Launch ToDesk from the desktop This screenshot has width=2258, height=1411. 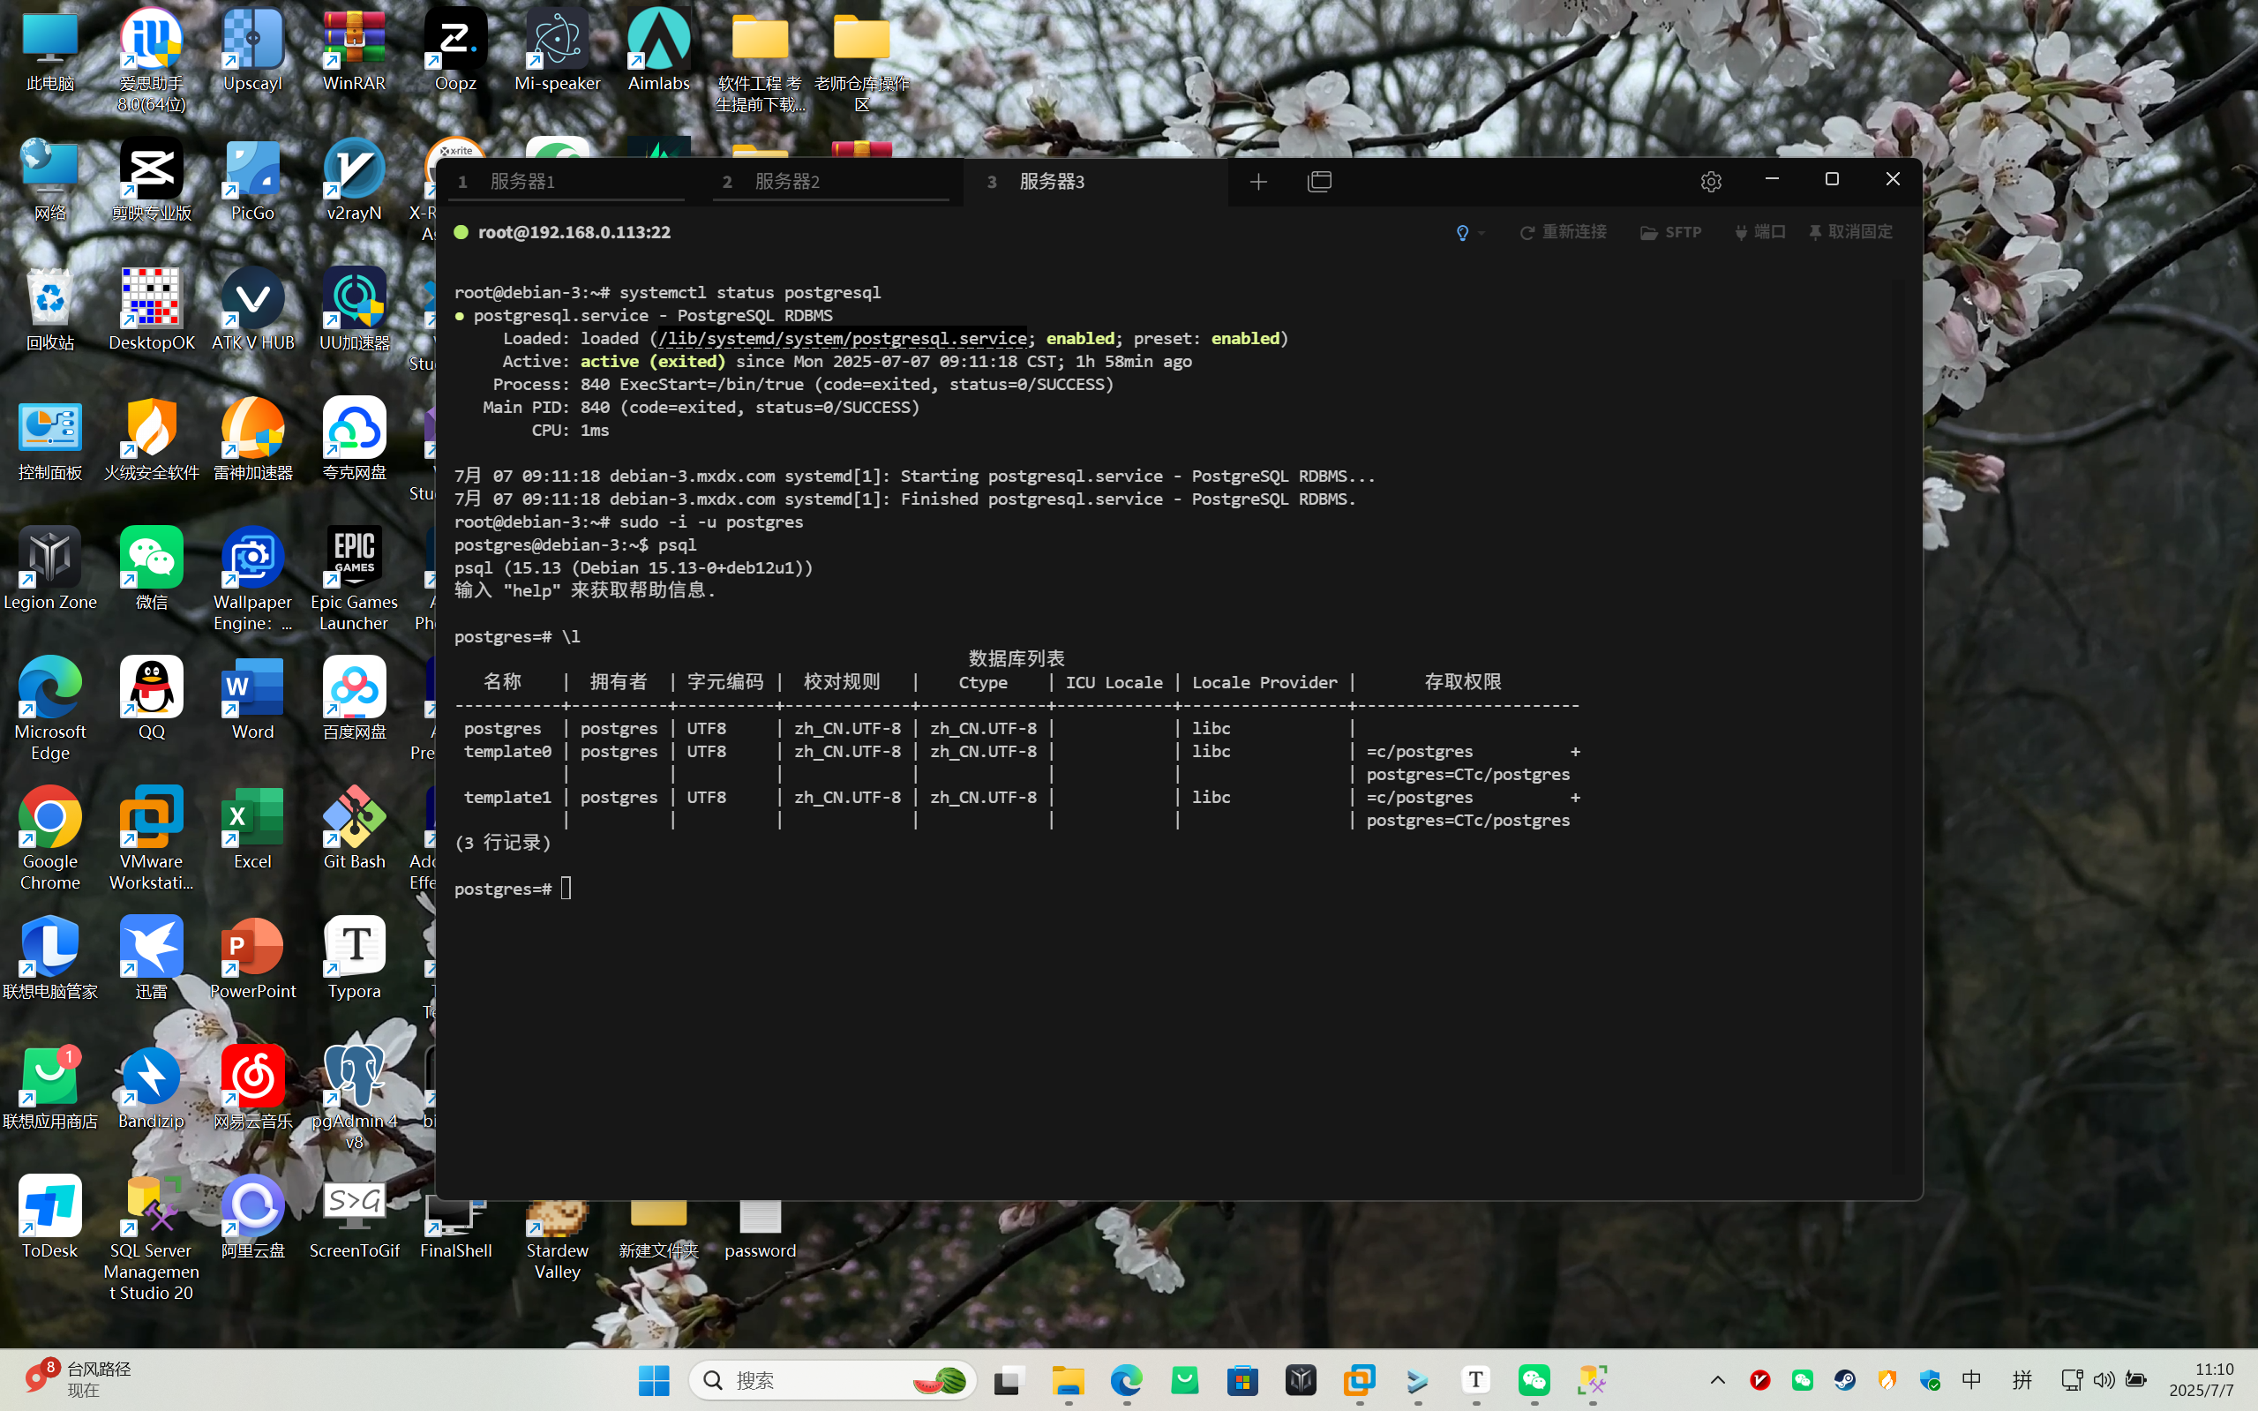[x=50, y=1219]
